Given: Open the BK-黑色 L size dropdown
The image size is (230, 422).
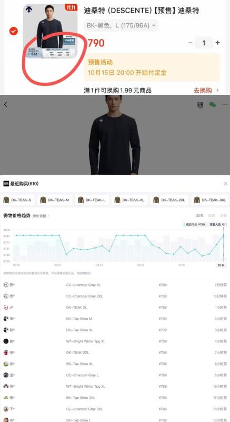Looking at the screenshot, I should pos(121,25).
